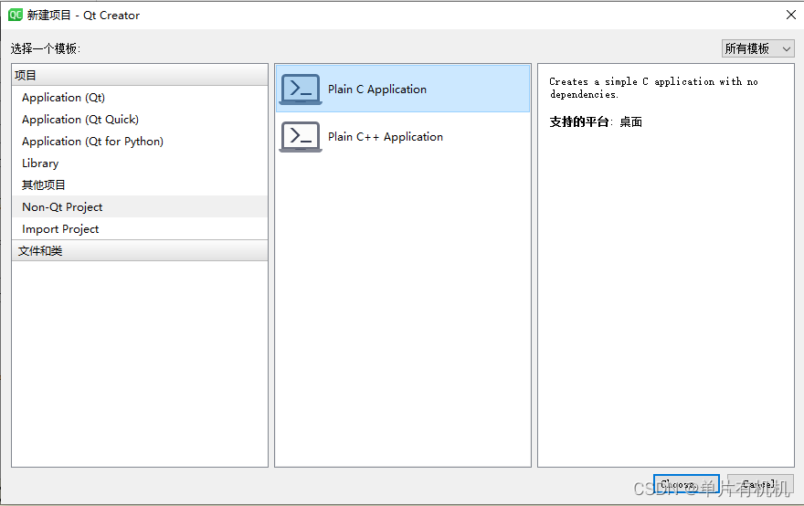Select the 其他项目 category
Screen dimensions: 804x506
tap(140, 185)
